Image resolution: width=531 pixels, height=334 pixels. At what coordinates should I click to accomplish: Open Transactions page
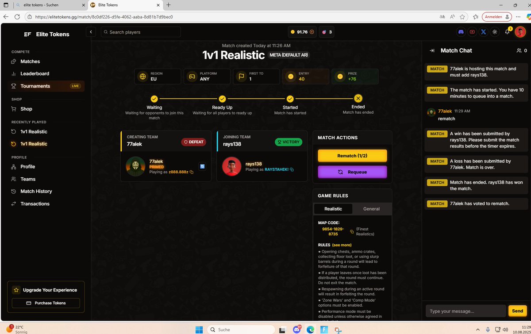coord(35,203)
